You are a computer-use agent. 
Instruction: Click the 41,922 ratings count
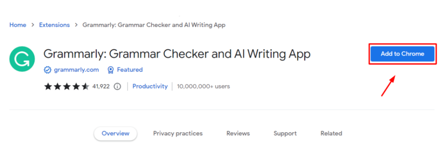tap(101, 86)
